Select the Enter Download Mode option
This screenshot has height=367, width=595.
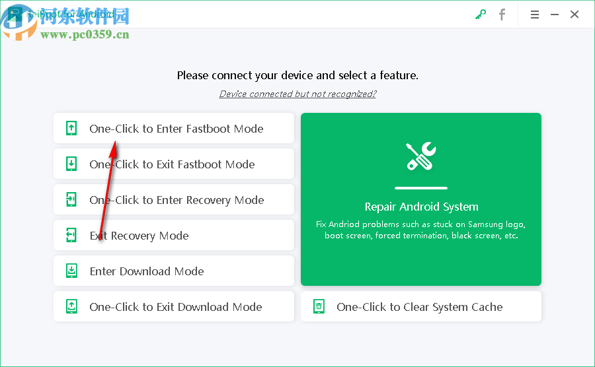coord(174,271)
